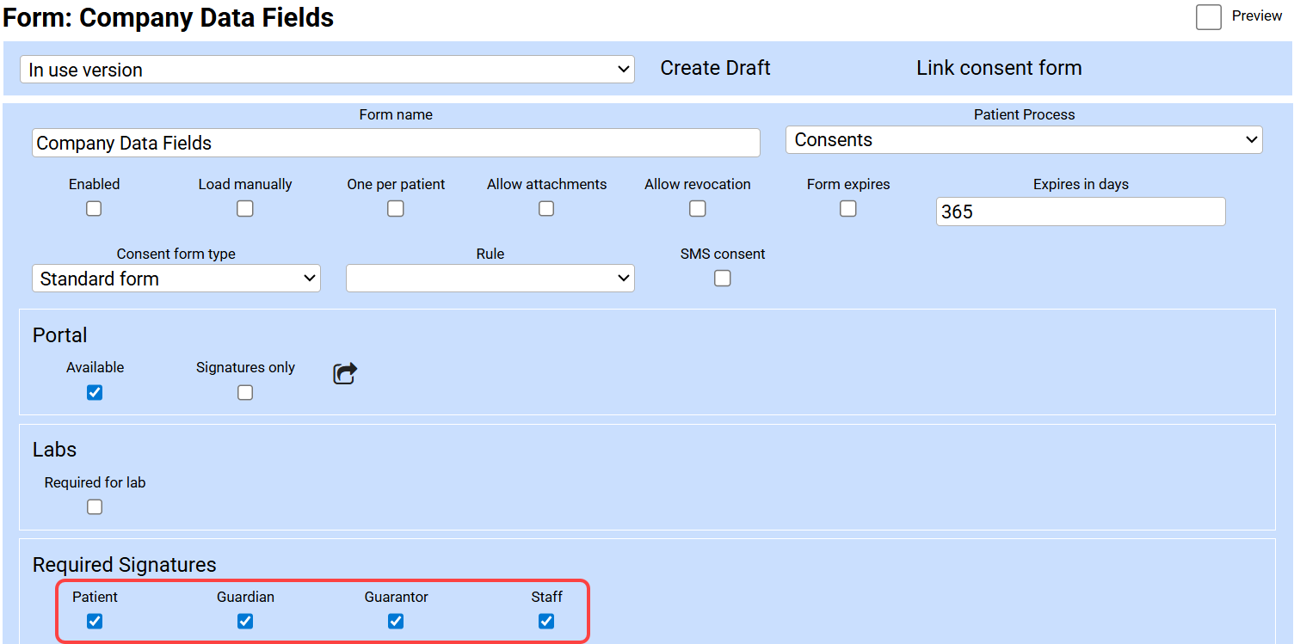Check the Signatures only option
The width and height of the screenshot is (1294, 644).
pyautogui.click(x=245, y=393)
